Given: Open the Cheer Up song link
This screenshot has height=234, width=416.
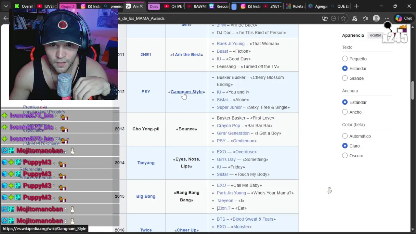Looking at the screenshot, I should click(x=187, y=230).
